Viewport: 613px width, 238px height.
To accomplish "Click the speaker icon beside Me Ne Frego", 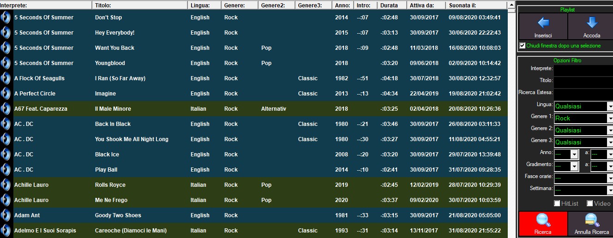I will (6, 200).
